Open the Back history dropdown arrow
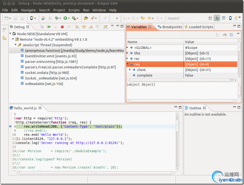 coord(153,18)
